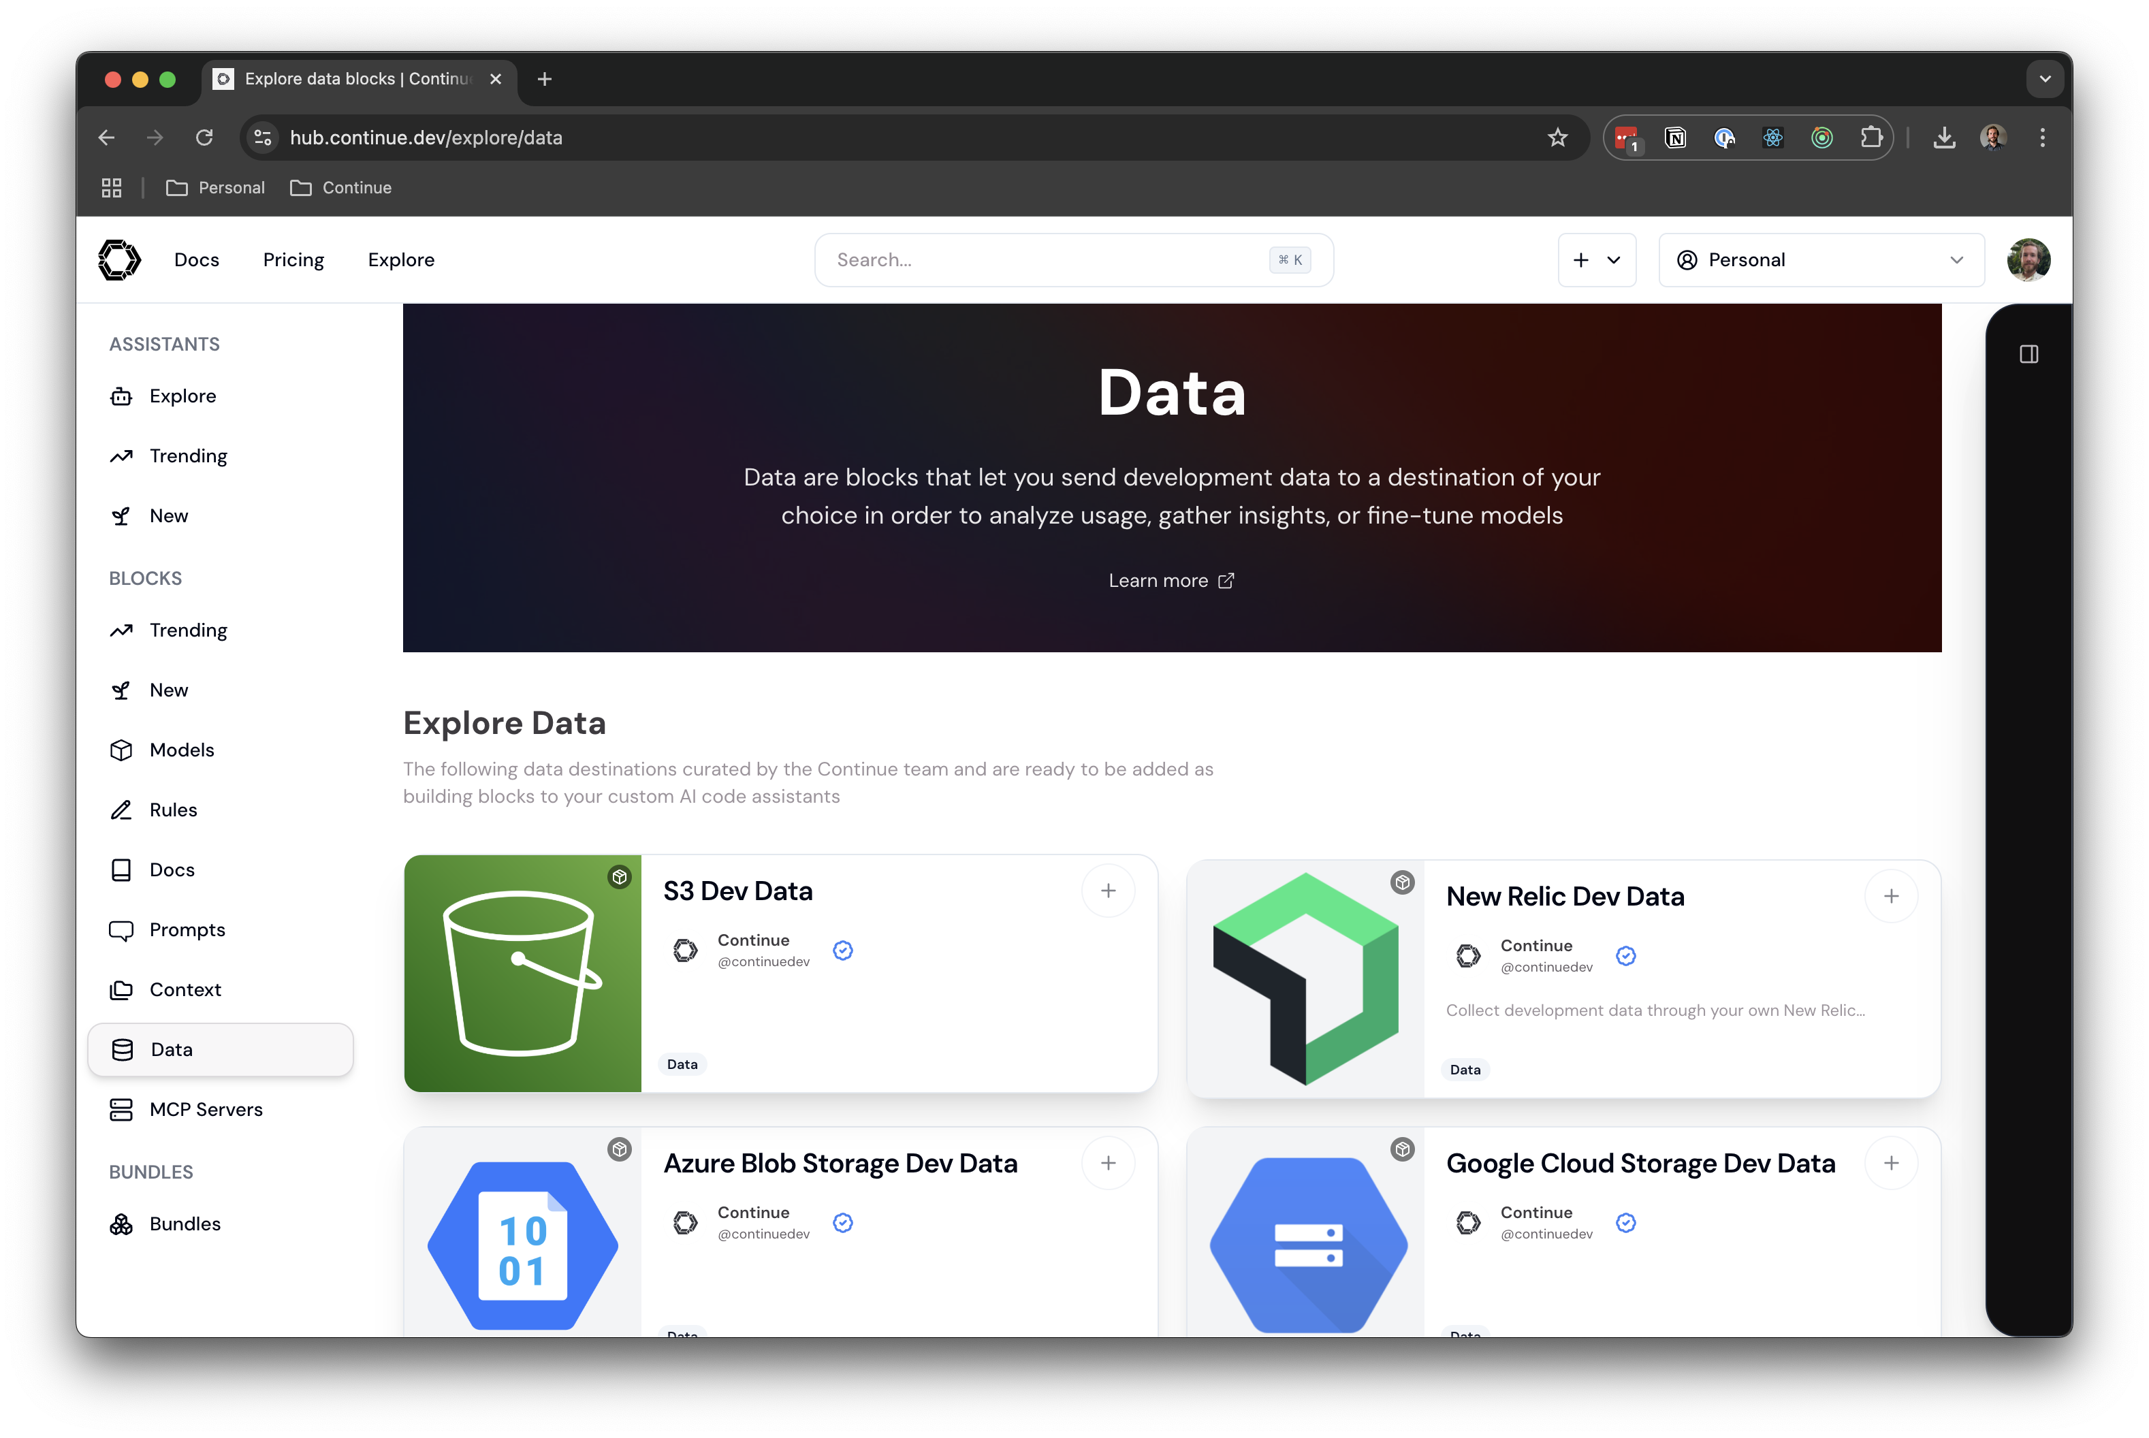Select New under Blocks
The height and width of the screenshot is (1438, 2149).
pos(168,690)
